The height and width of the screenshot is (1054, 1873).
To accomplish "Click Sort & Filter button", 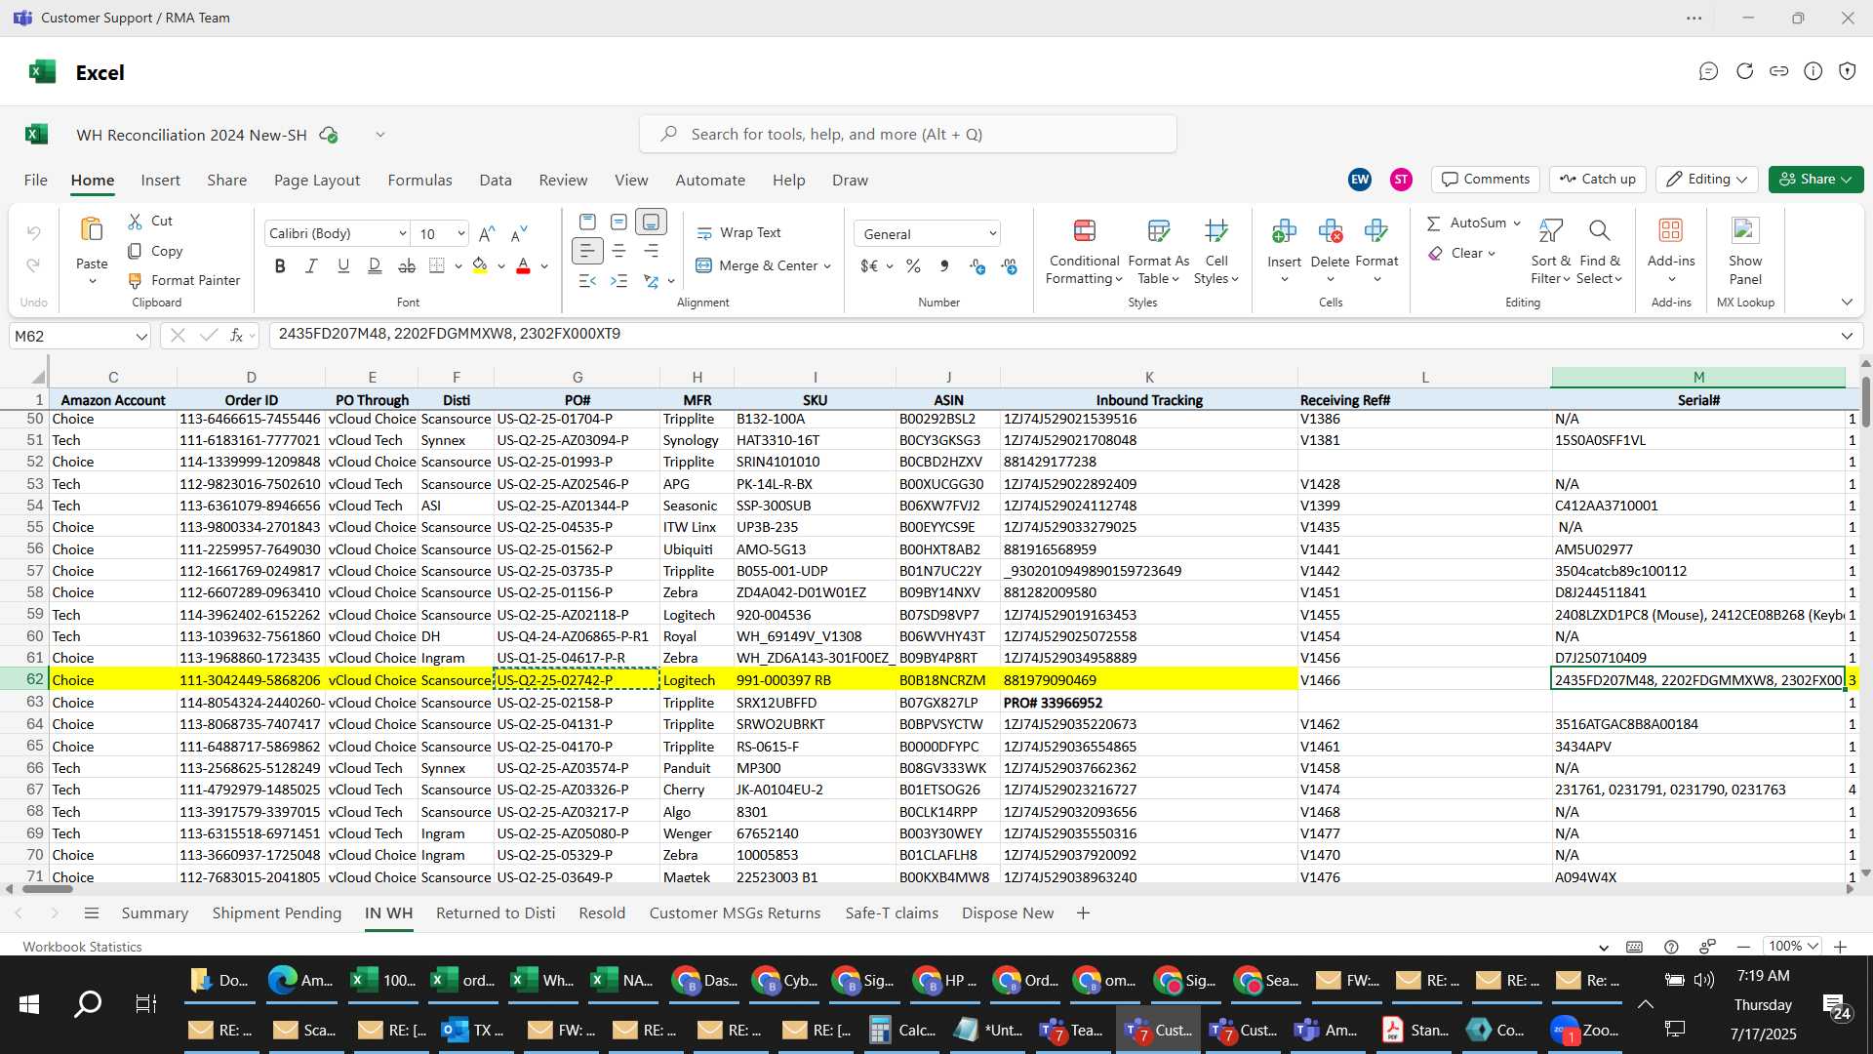I will point(1550,252).
